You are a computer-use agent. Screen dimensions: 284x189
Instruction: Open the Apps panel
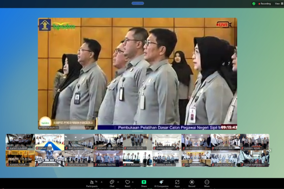click(x=177, y=183)
